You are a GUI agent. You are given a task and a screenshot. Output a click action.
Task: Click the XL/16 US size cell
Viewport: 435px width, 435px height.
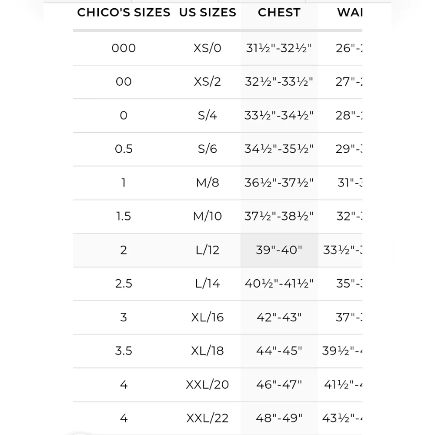point(207,317)
